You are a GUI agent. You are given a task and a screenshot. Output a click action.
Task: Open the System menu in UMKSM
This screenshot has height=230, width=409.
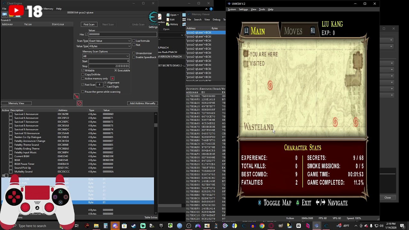coord(232,9)
